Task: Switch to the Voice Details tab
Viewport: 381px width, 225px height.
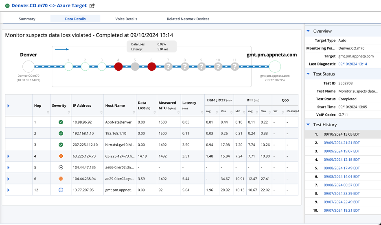Action: [126, 19]
